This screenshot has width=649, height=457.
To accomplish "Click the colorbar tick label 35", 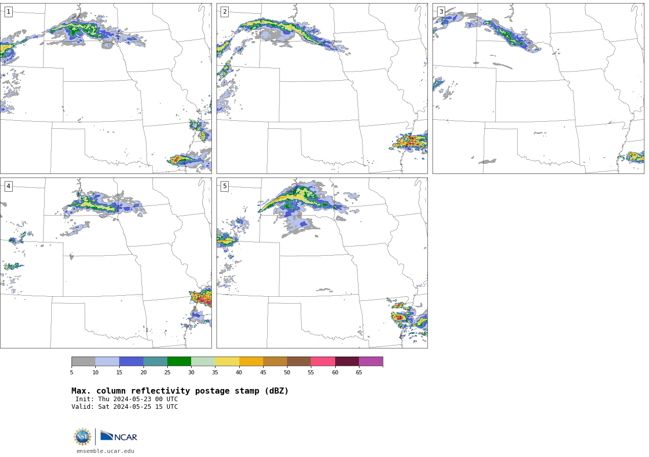I will point(215,373).
